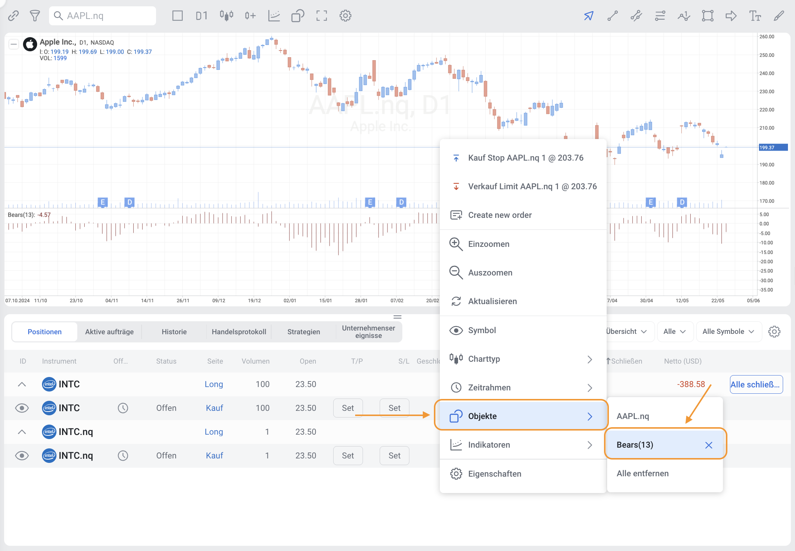
Task: Toggle visibility eye for INTC position
Action: tap(22, 408)
